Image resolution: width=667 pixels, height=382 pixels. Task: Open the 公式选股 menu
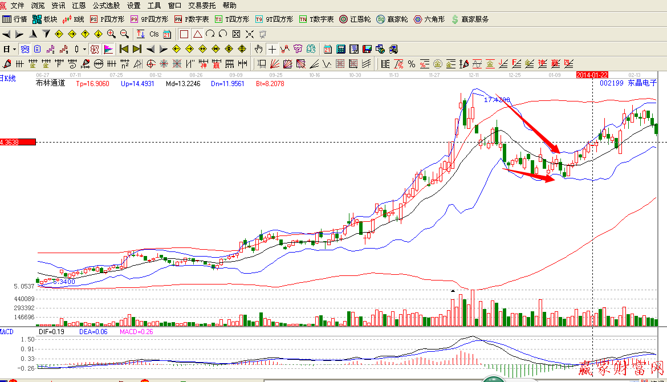tap(106, 5)
